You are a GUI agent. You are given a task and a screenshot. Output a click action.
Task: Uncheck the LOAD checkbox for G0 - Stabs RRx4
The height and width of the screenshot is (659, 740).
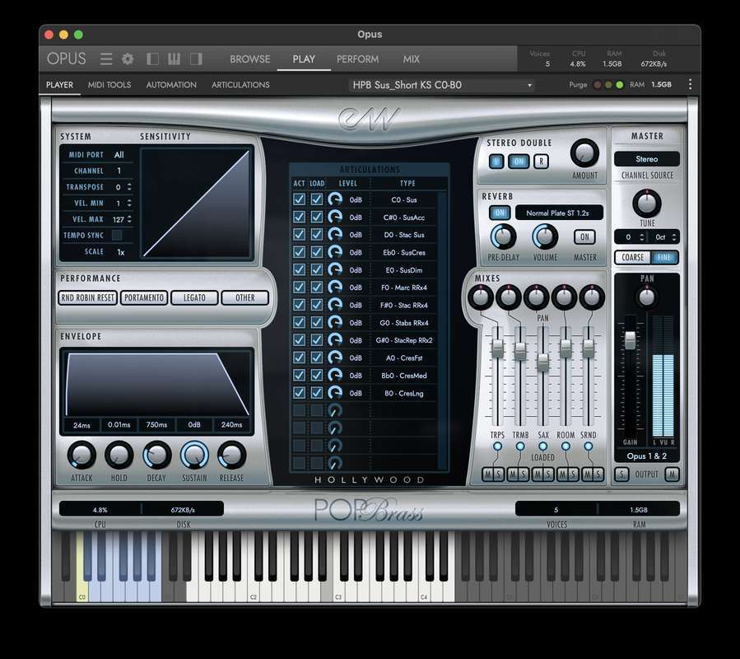click(317, 322)
